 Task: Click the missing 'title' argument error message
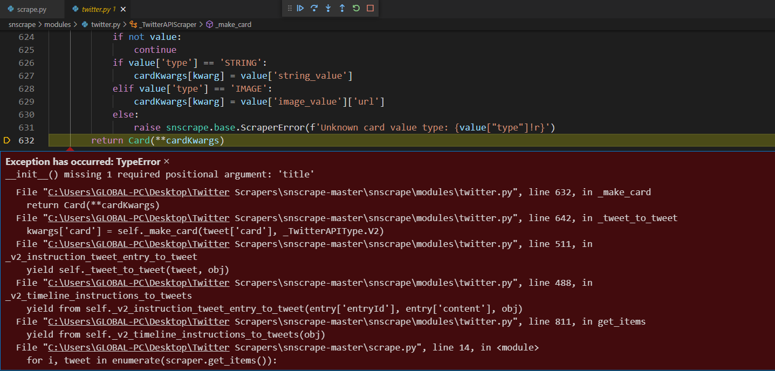tap(160, 174)
